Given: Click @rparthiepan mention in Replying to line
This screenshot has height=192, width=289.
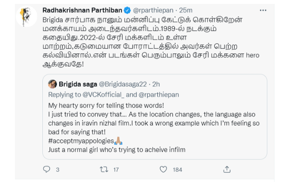Looking at the screenshot, I should [158, 95].
